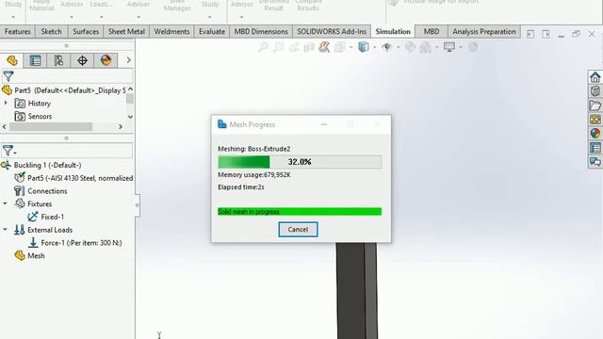Viewport: 603px width, 339px height.
Task: Click the View Settings monitor icon
Action: (x=449, y=47)
